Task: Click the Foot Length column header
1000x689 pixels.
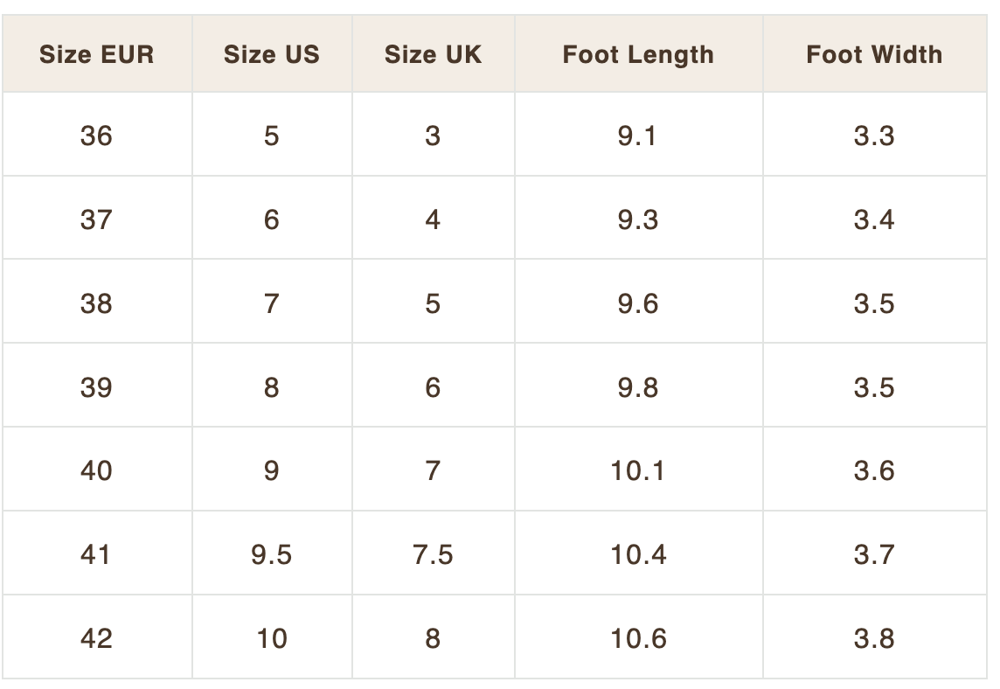Action: pyautogui.click(x=638, y=53)
